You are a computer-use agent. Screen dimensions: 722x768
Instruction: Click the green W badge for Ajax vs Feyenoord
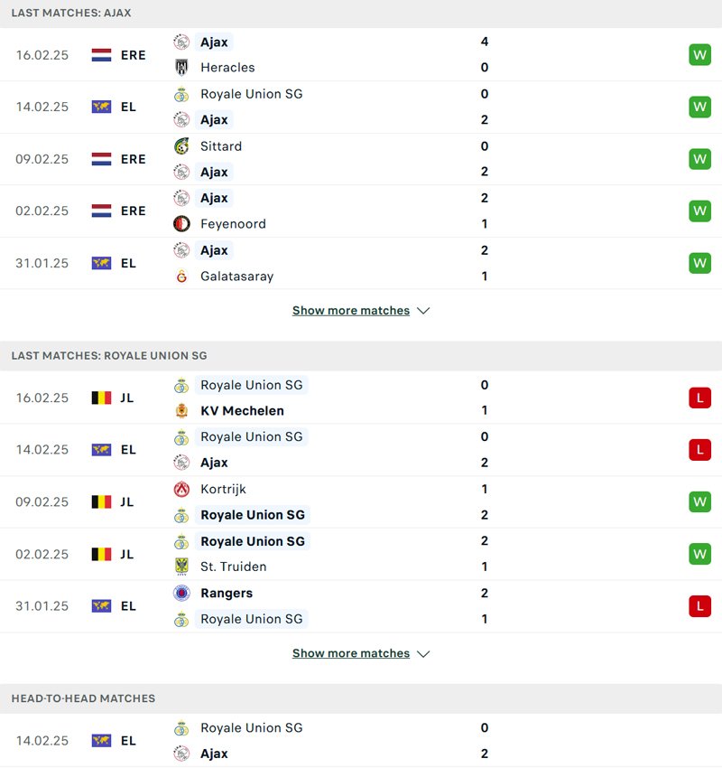pyautogui.click(x=699, y=211)
